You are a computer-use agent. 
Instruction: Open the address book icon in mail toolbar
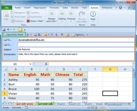coord(35,35)
